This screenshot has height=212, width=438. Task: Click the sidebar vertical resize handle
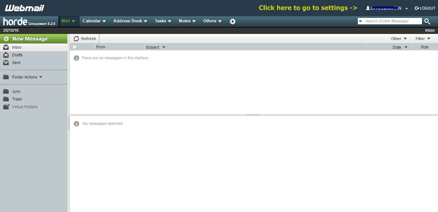69,123
